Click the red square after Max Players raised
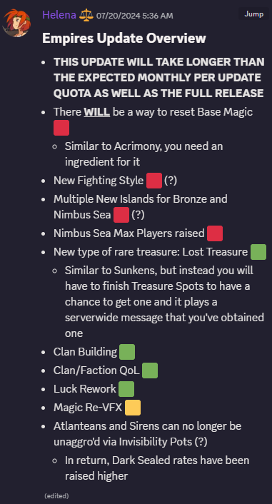The image size is (272, 504). click(x=215, y=233)
